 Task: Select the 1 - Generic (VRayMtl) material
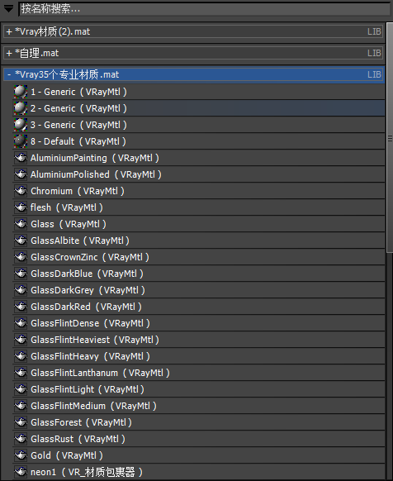(x=199, y=92)
